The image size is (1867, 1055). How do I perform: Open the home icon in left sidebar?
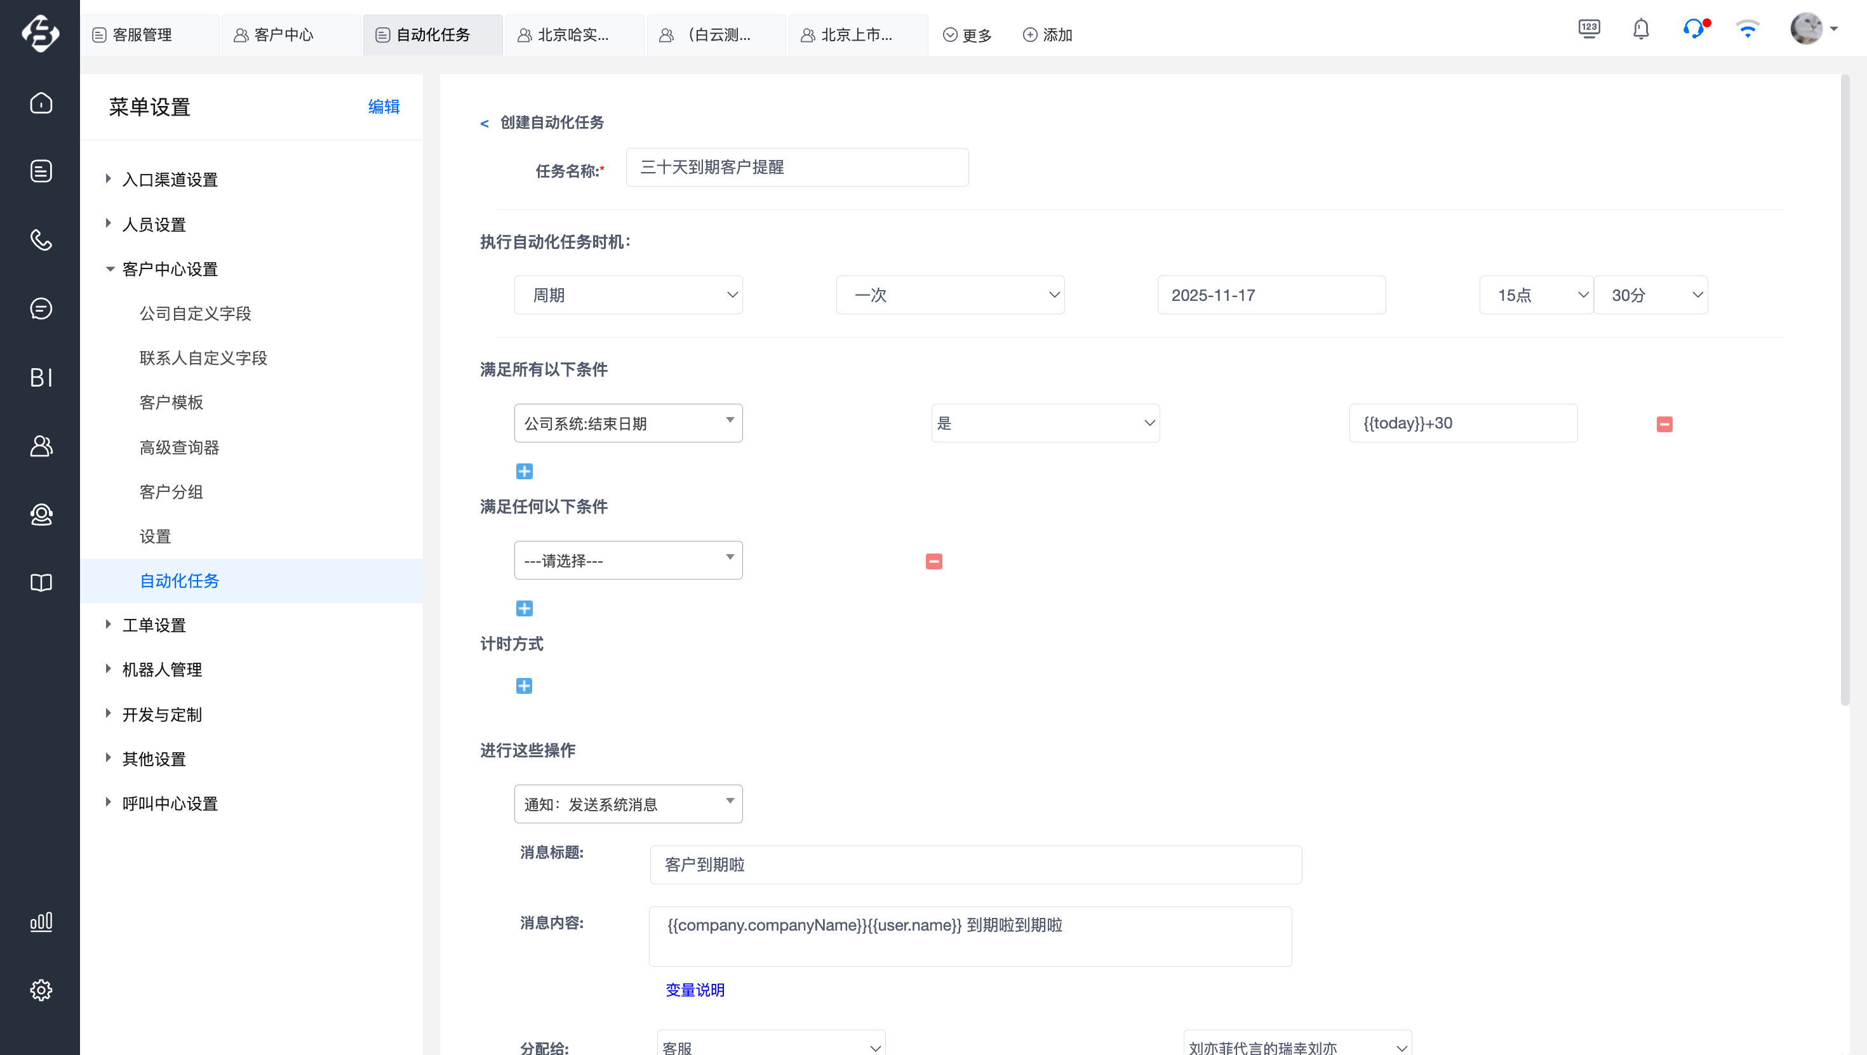pyautogui.click(x=41, y=103)
